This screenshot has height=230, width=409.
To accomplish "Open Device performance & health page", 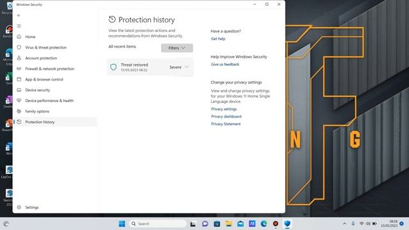I will (49, 101).
